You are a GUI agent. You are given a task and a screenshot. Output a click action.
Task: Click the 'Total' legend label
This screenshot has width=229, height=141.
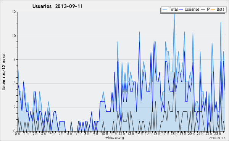pyautogui.click(x=173, y=9)
